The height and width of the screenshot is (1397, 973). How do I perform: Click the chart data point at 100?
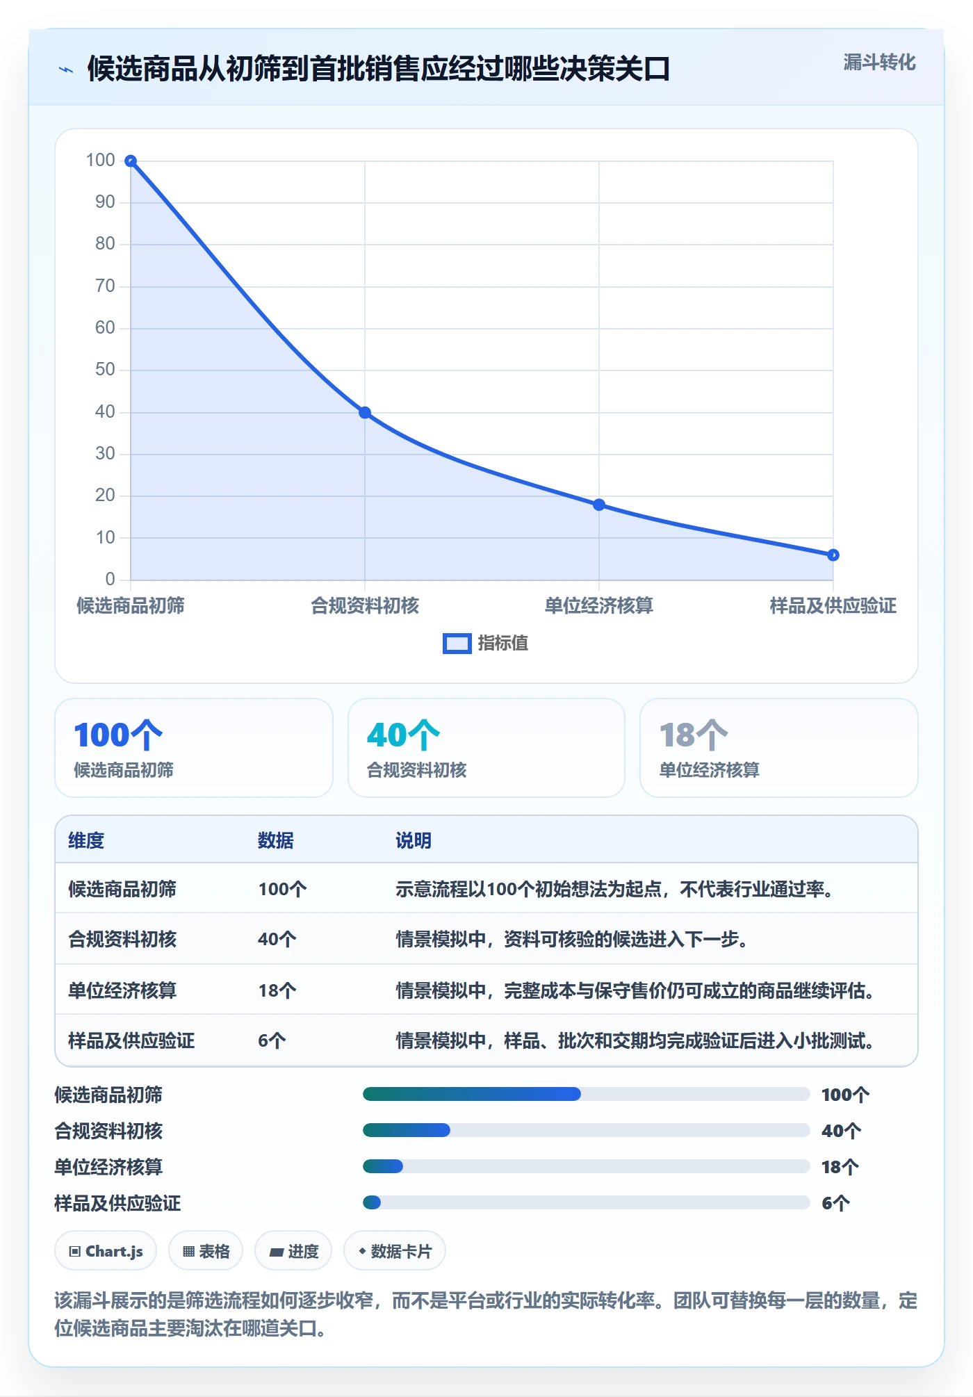click(x=131, y=161)
